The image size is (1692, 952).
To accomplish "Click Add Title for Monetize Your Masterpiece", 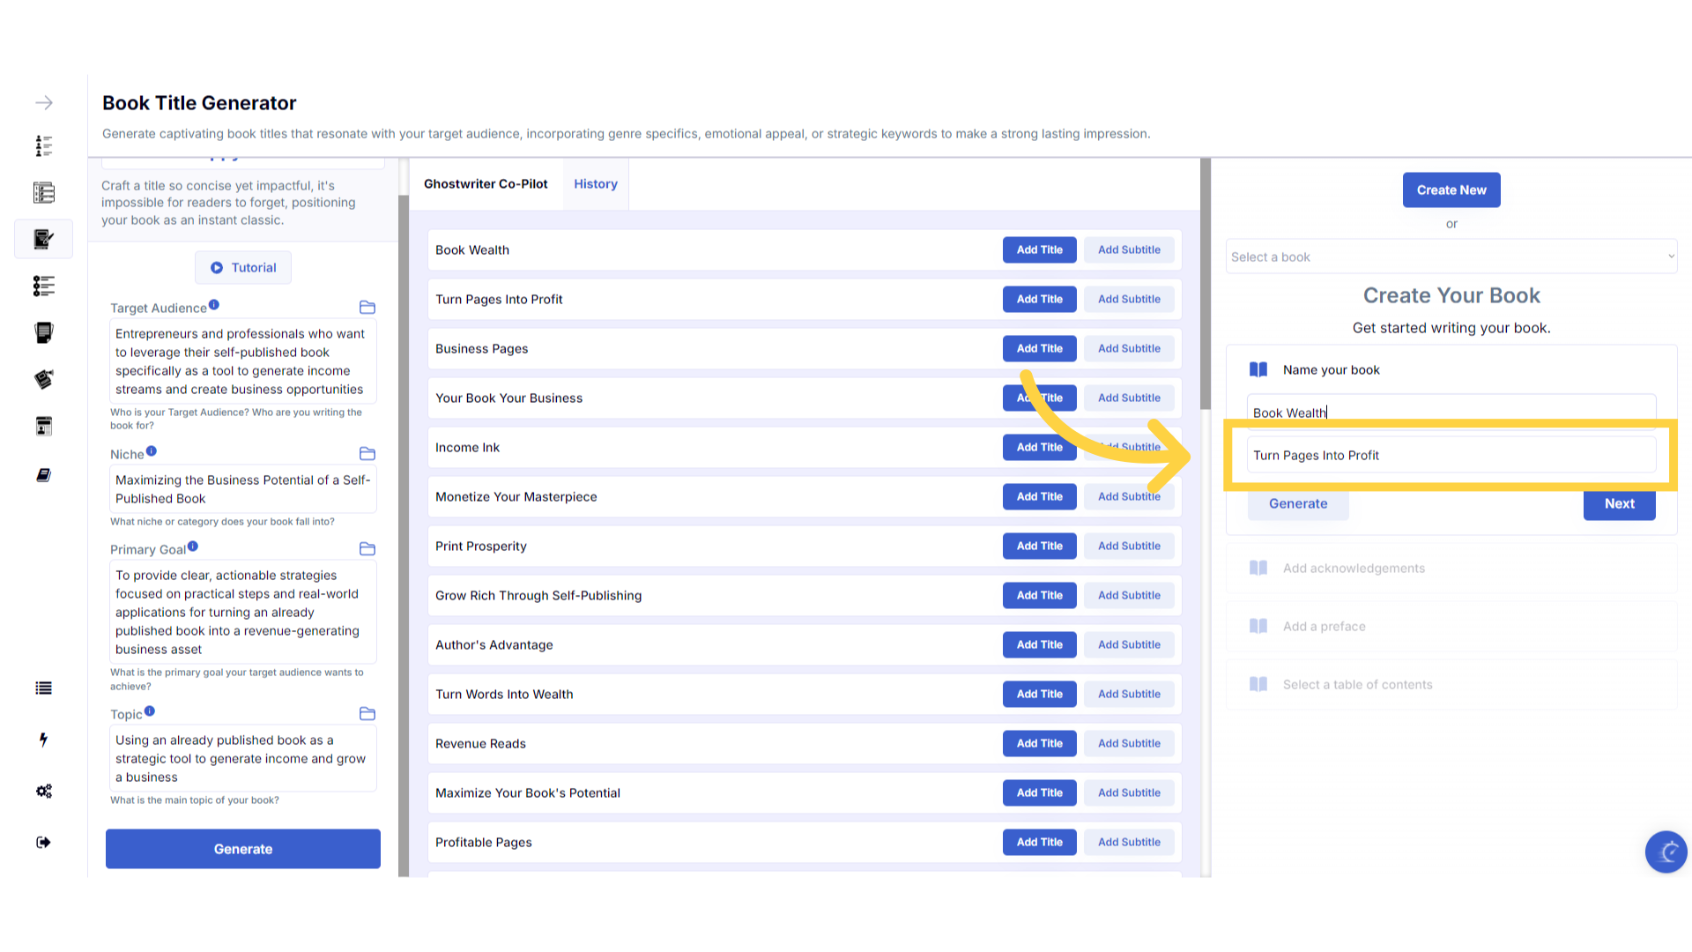I will [1039, 497].
